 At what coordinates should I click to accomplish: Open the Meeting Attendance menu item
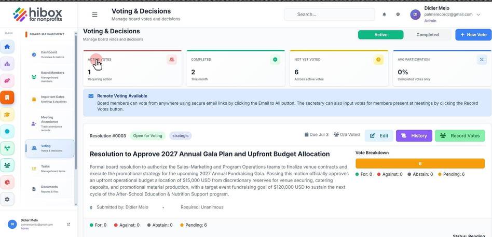point(50,123)
